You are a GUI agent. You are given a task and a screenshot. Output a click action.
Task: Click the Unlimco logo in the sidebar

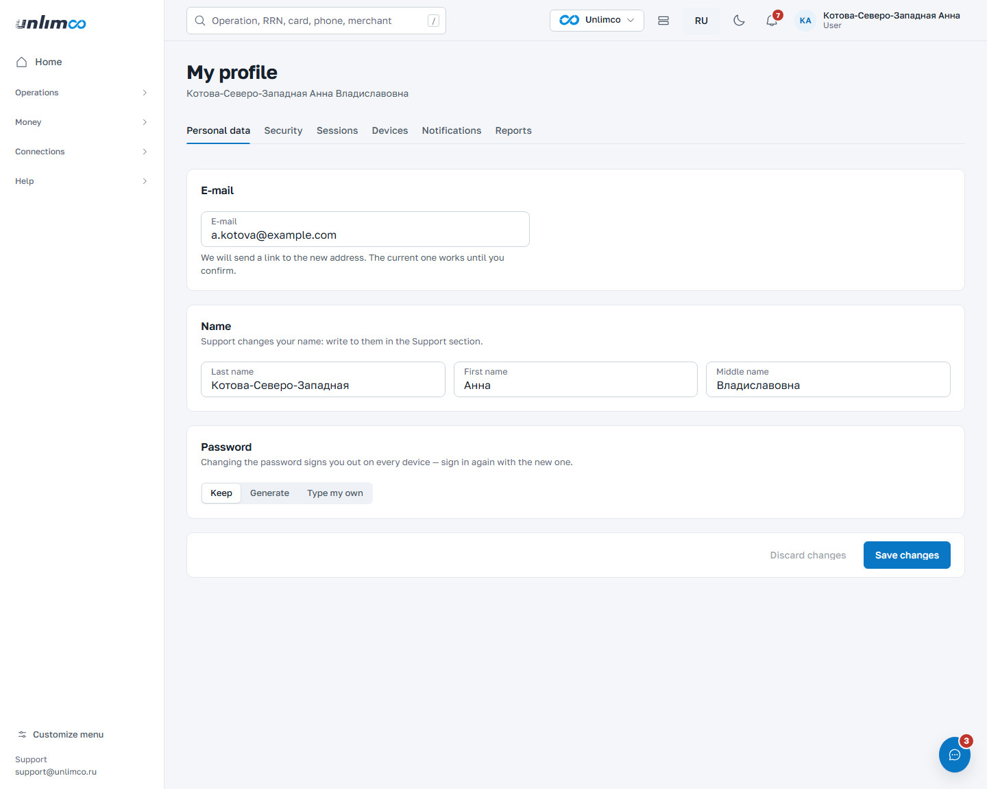point(51,23)
